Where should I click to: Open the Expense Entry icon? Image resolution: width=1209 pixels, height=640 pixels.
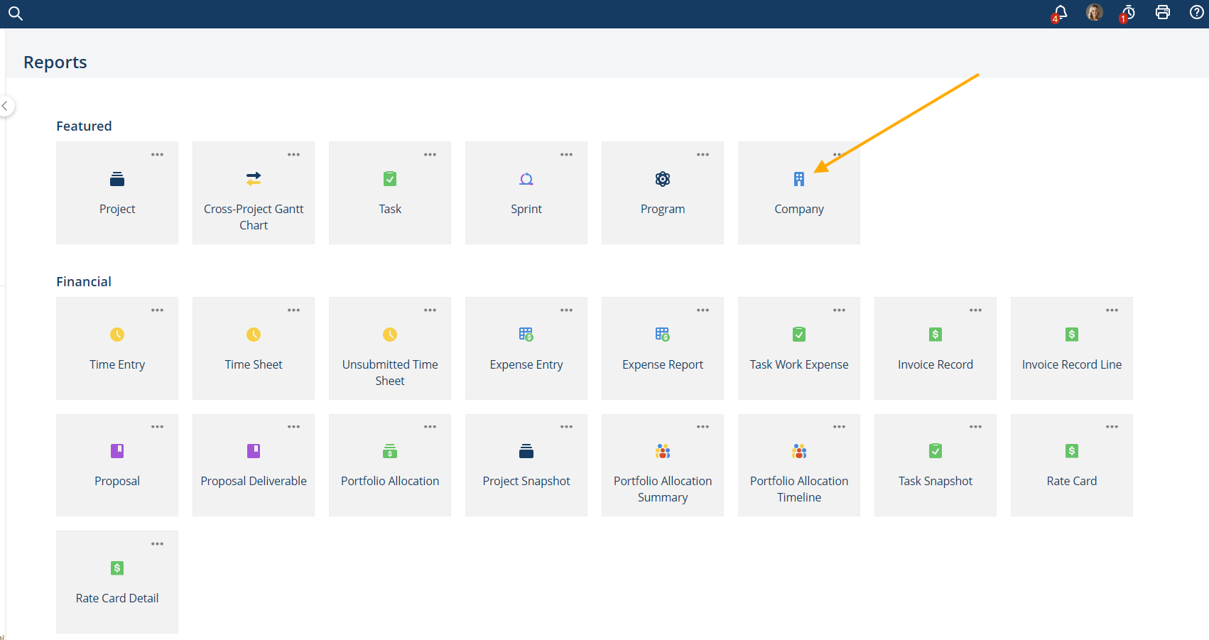[526, 335]
